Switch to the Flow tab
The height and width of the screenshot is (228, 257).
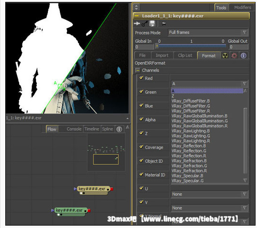52,129
